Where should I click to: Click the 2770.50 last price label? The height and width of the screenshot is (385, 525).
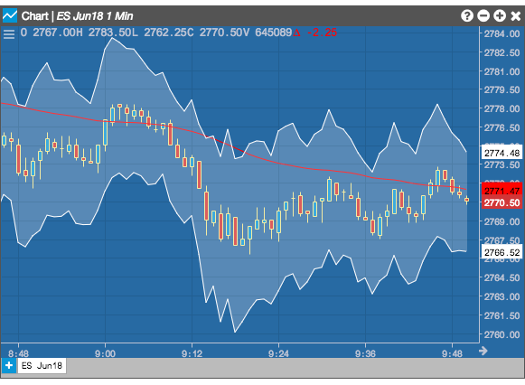[x=502, y=202]
